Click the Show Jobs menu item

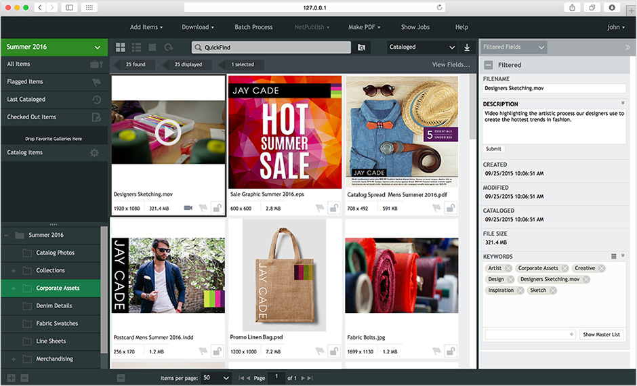coord(415,27)
